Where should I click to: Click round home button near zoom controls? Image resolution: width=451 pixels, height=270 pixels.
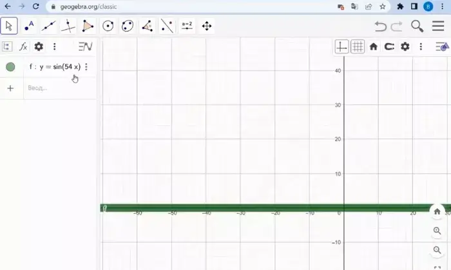pyautogui.click(x=437, y=211)
